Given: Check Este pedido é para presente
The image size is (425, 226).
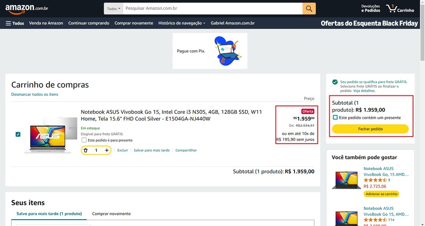Looking at the screenshot, I should point(84,140).
